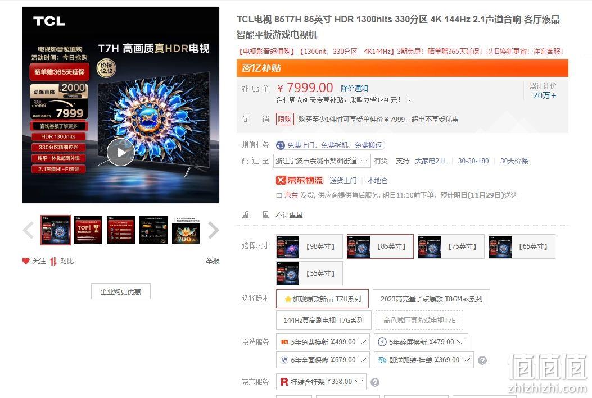Select the 98英寸 size option
Image resolution: width=592 pixels, height=398 pixels.
coord(309,246)
